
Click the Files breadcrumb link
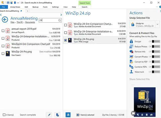tap(12, 22)
